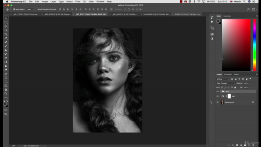
Task: Select the Lasso tool
Action: [x=6, y=26]
